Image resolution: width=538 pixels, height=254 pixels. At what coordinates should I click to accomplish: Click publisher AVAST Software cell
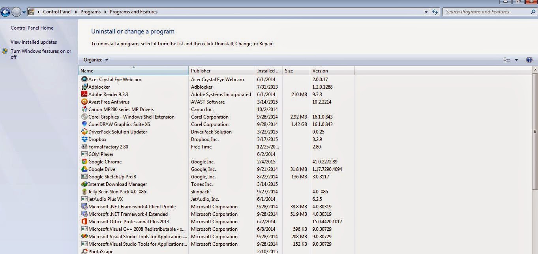[x=208, y=102]
